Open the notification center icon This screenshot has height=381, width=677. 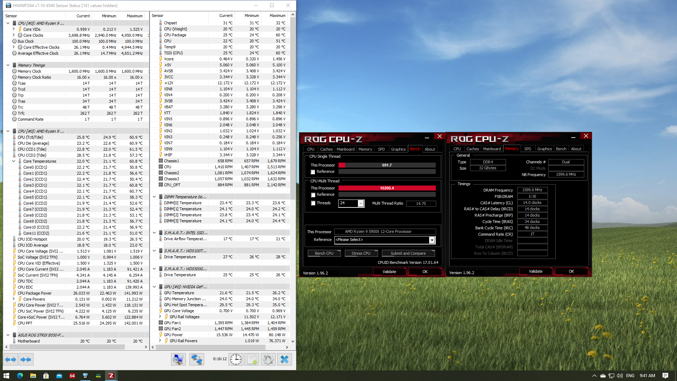pyautogui.click(x=665, y=376)
